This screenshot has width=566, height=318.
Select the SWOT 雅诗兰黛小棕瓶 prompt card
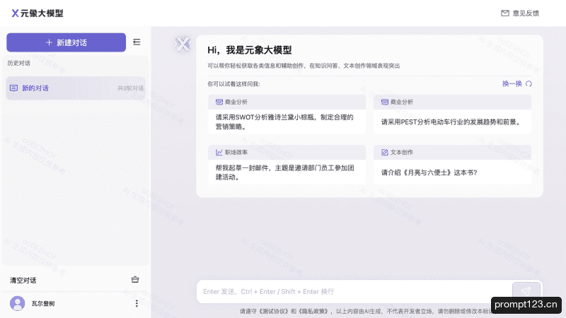pos(287,114)
